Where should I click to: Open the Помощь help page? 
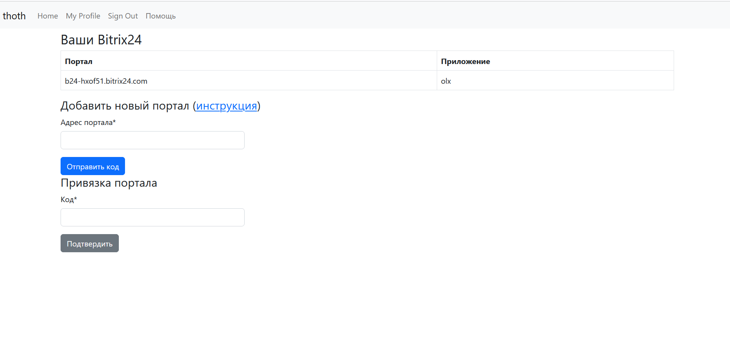coord(161,16)
